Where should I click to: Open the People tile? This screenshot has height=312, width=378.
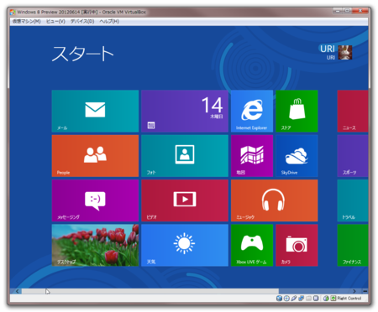point(95,156)
